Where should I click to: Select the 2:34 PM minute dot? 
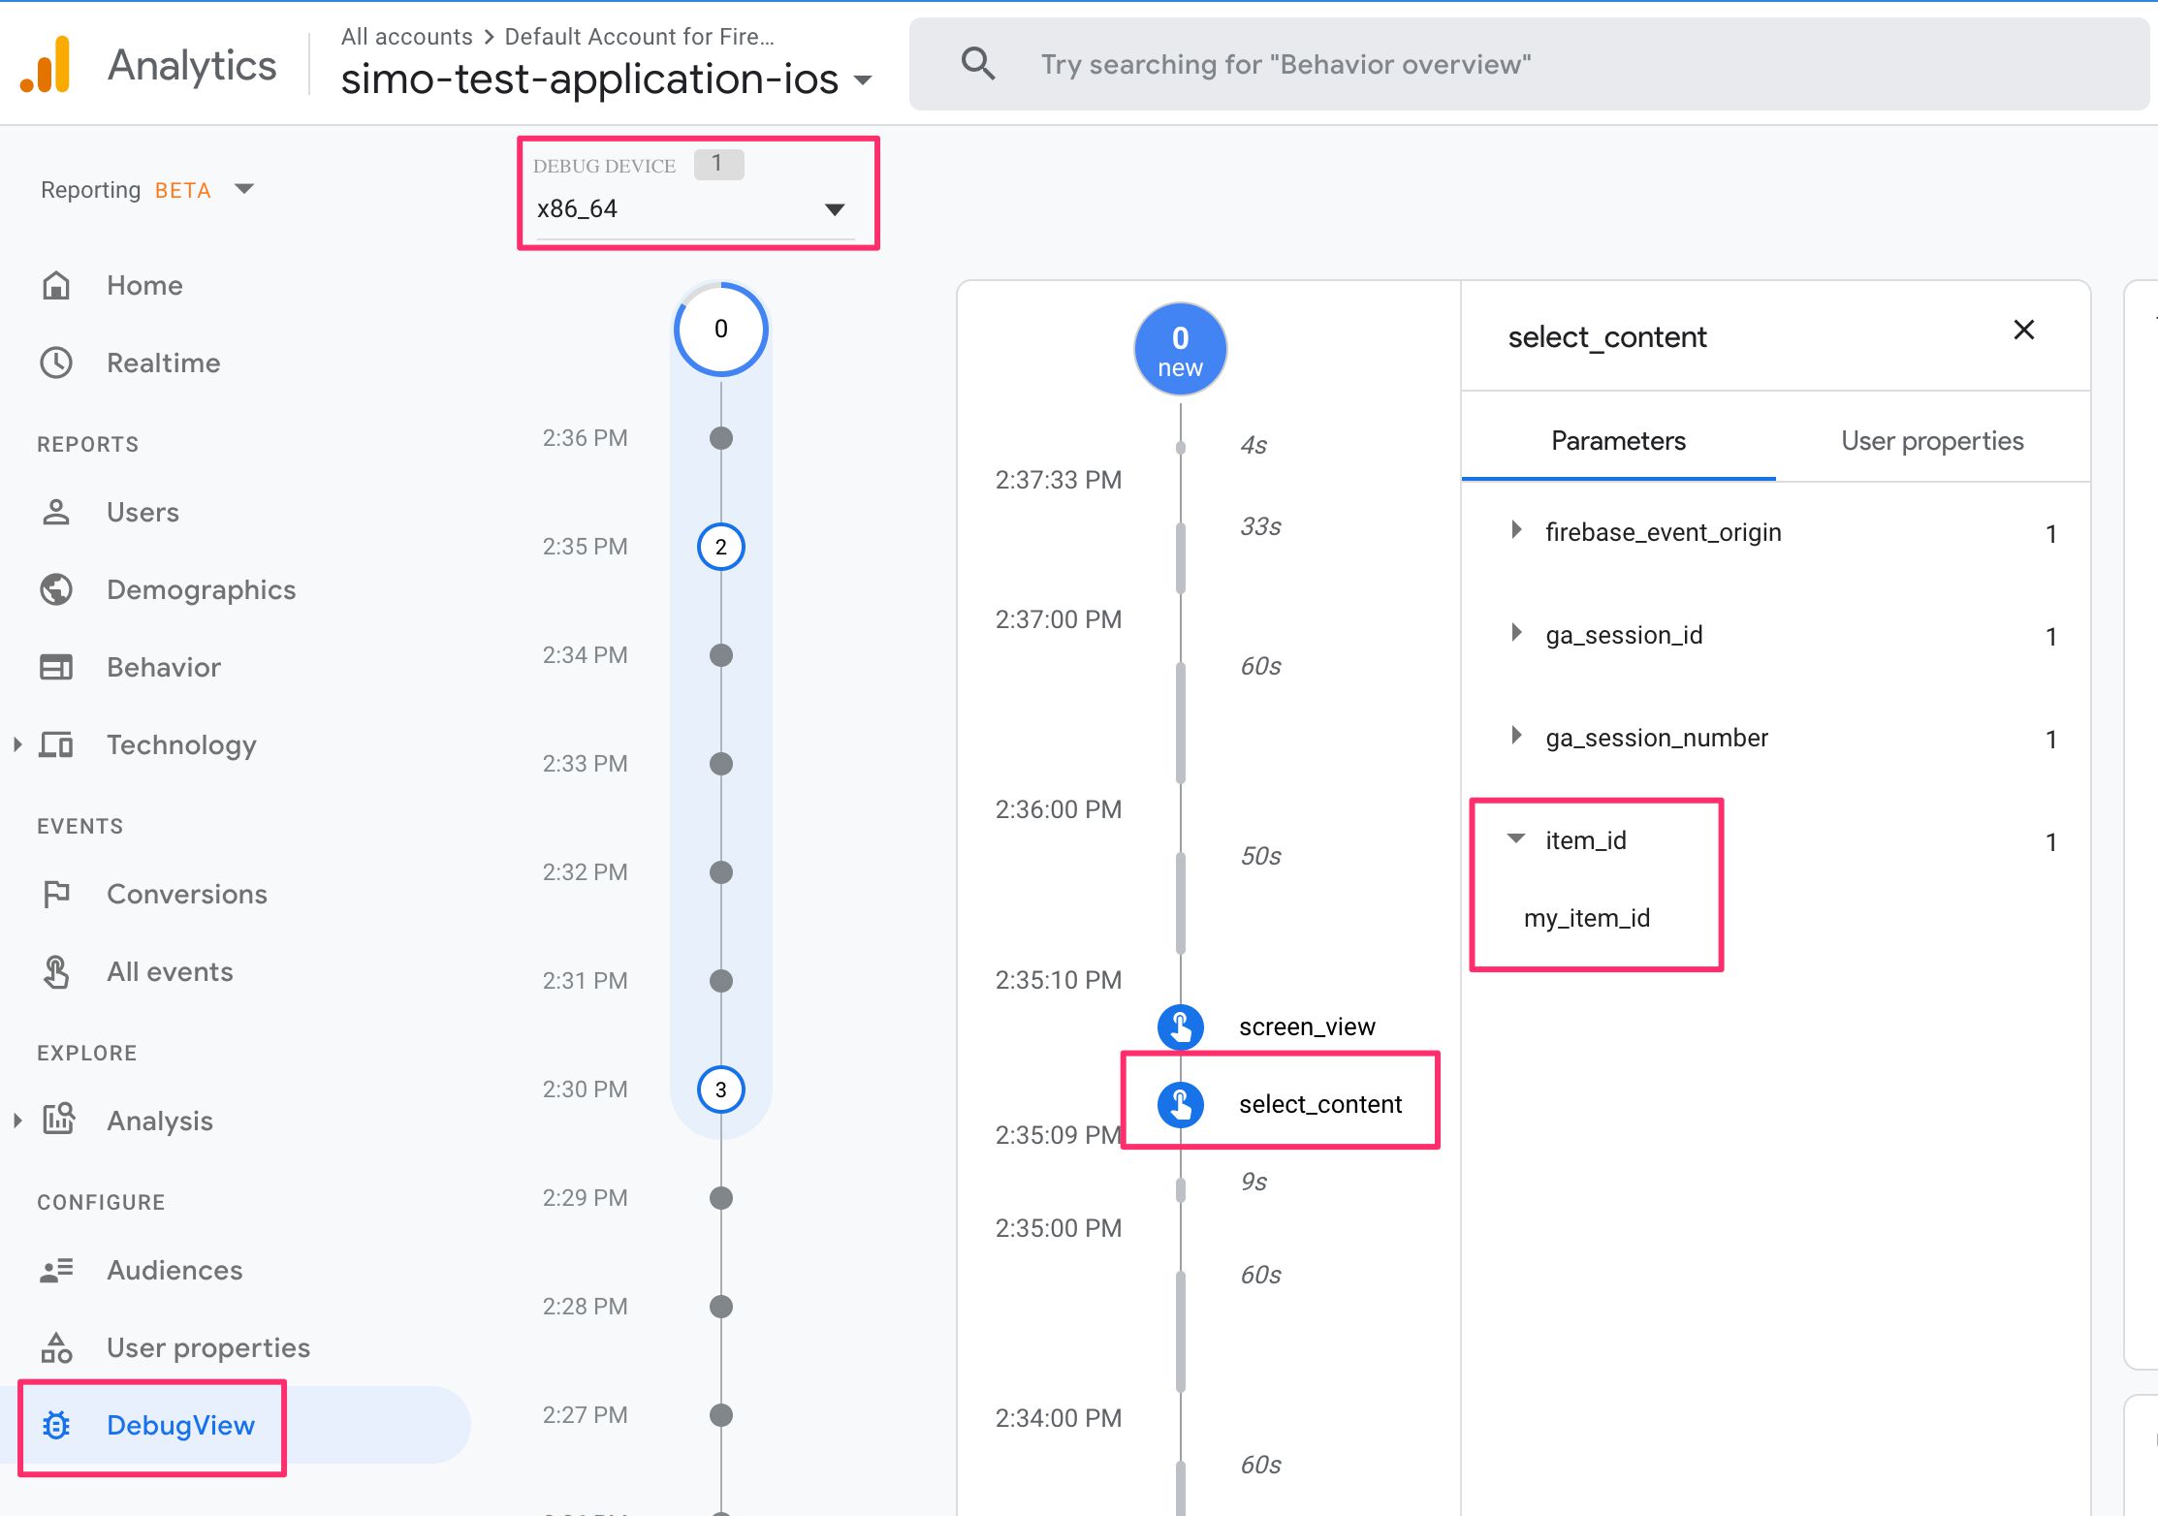click(720, 655)
